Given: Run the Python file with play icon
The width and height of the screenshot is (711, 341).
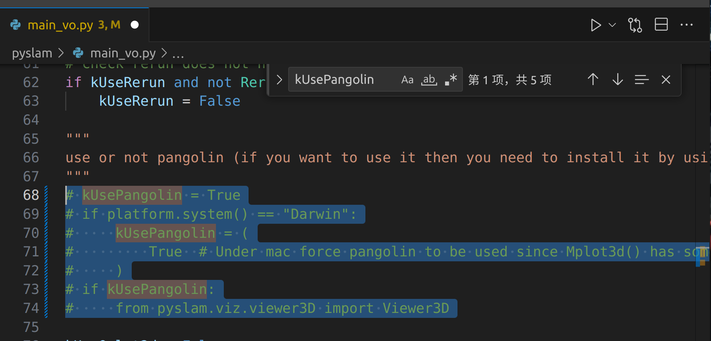Looking at the screenshot, I should click(595, 25).
